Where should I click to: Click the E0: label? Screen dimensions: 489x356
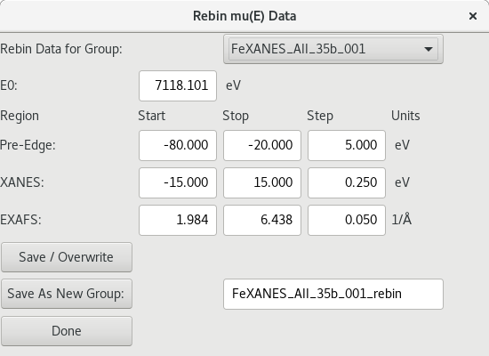tap(9, 85)
